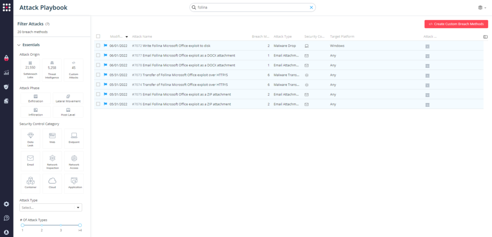Tick the select-all checkbox in table header
Viewport: 492px width, 237px height.
[98, 36]
